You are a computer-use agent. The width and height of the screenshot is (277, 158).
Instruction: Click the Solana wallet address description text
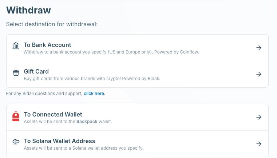click(83, 148)
